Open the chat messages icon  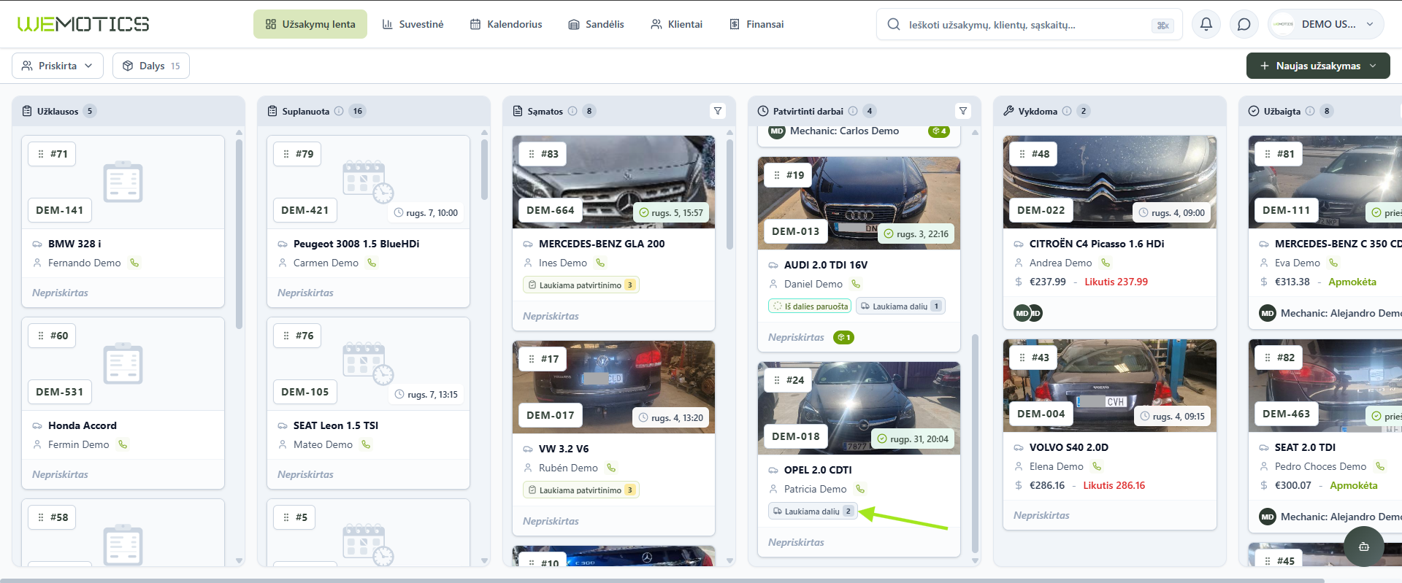pos(1244,24)
